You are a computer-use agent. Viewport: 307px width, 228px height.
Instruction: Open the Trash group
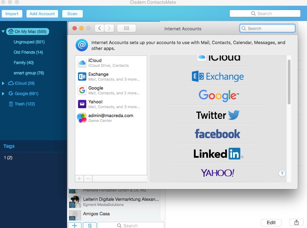[x=24, y=104]
